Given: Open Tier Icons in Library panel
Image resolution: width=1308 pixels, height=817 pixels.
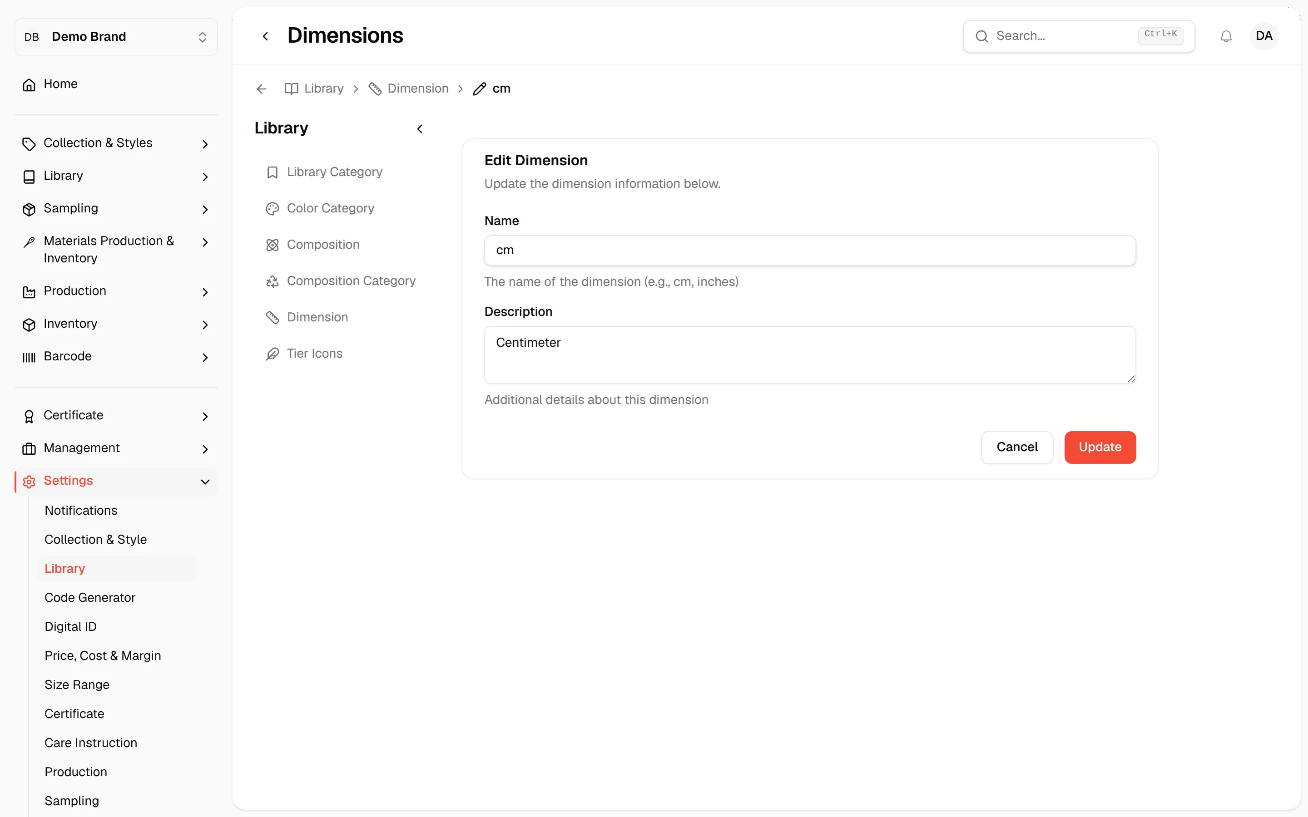Looking at the screenshot, I should pos(315,354).
